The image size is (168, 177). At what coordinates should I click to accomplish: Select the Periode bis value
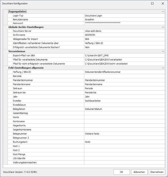click(125, 93)
